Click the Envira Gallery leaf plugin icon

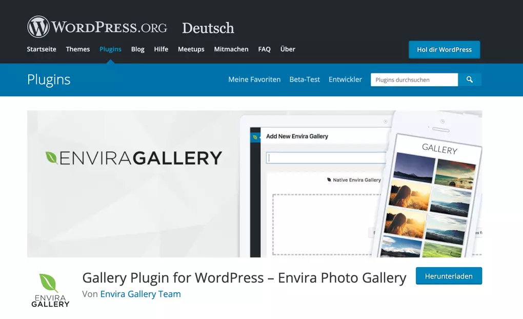(x=50, y=290)
